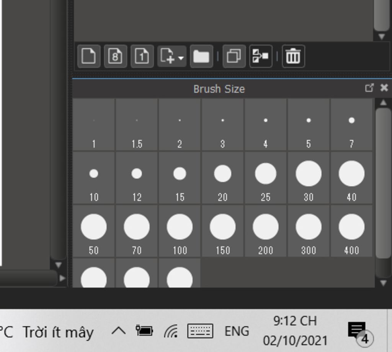This screenshot has width=392, height=352.
Task: Pick brush size 12
Action: click(137, 178)
